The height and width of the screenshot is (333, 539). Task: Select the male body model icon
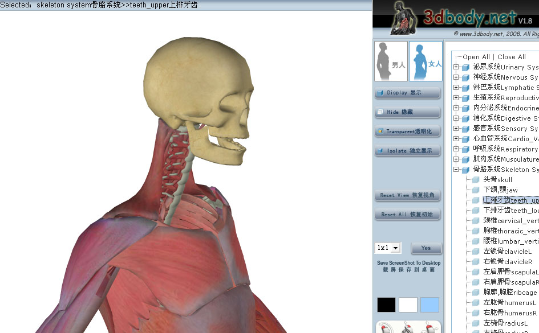391,61
